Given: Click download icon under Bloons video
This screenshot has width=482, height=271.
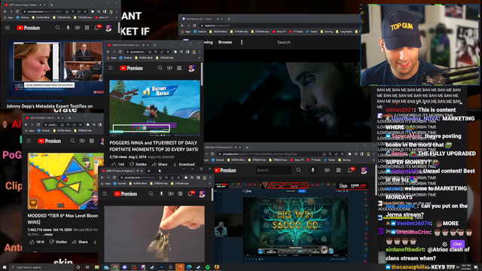Looking at the screenshot, I should [x=95, y=242].
